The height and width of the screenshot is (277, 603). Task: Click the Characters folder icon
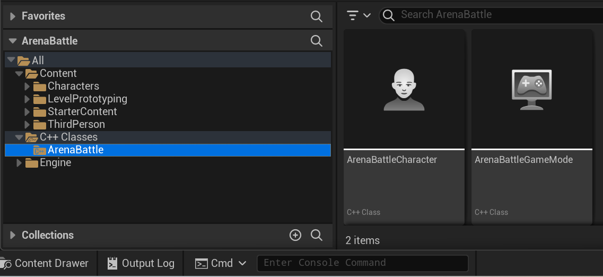coord(39,86)
